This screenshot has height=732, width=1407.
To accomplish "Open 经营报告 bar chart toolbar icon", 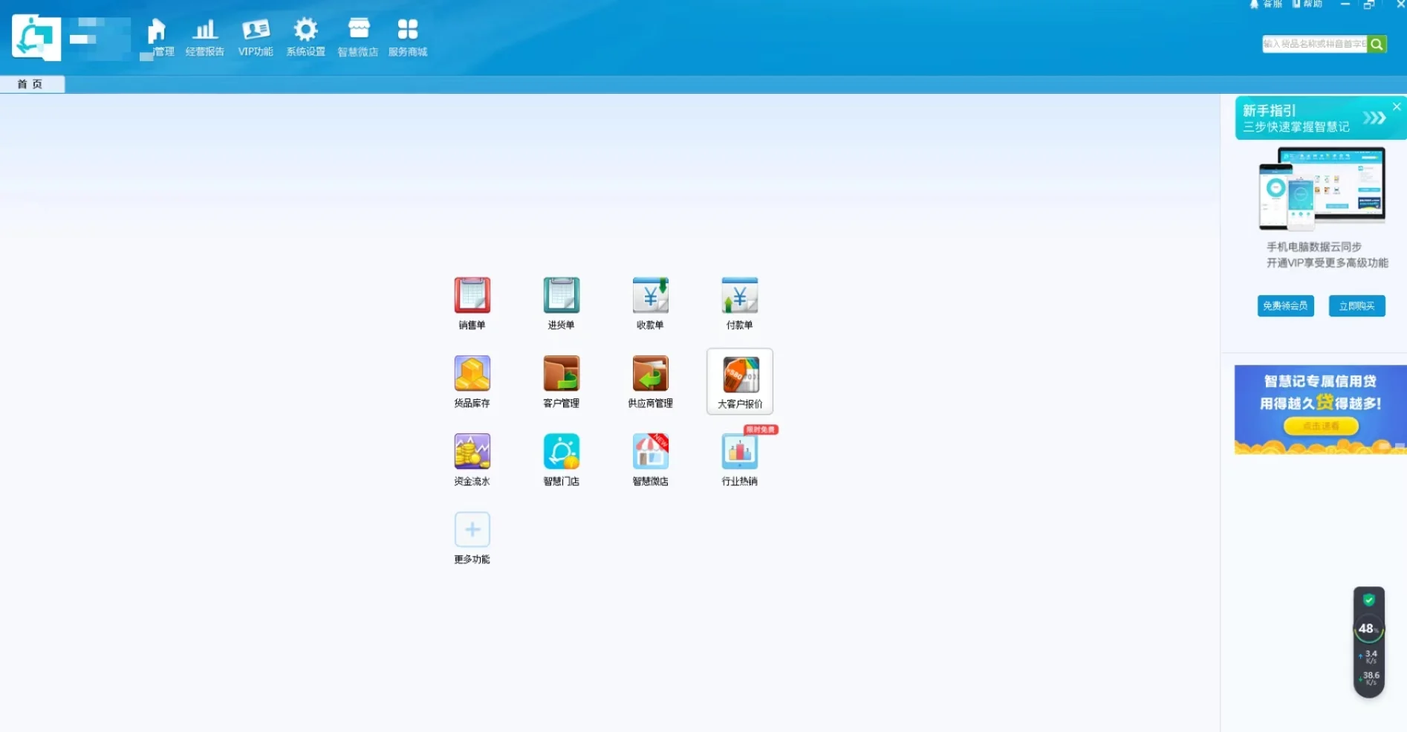I will 205,30.
